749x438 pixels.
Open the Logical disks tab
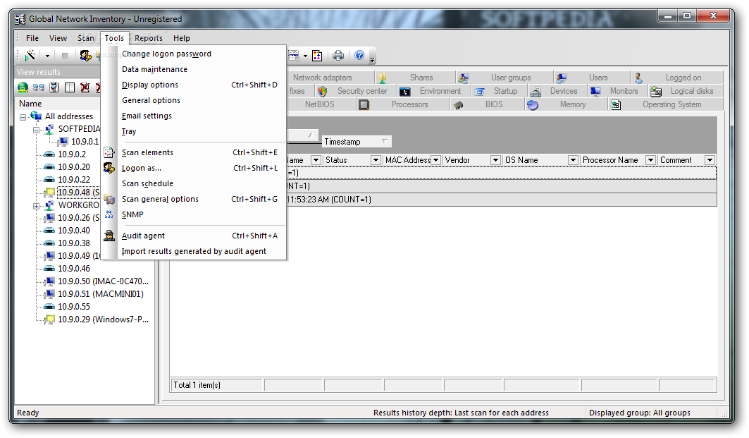click(x=686, y=91)
